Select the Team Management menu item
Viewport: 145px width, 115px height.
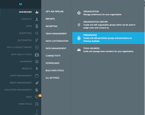[x=56, y=34]
